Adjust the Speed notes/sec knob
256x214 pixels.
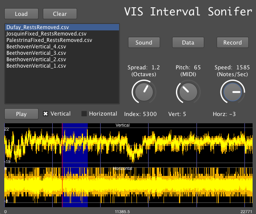coord(232,92)
